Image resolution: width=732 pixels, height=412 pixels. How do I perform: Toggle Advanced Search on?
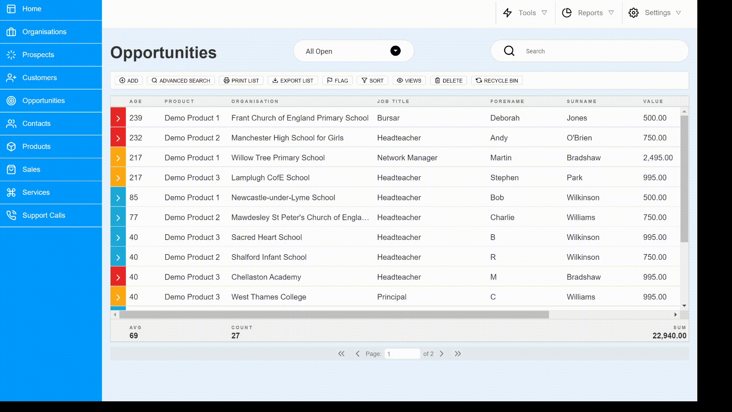click(x=180, y=80)
